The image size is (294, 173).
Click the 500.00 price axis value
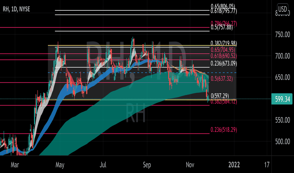point(283,142)
